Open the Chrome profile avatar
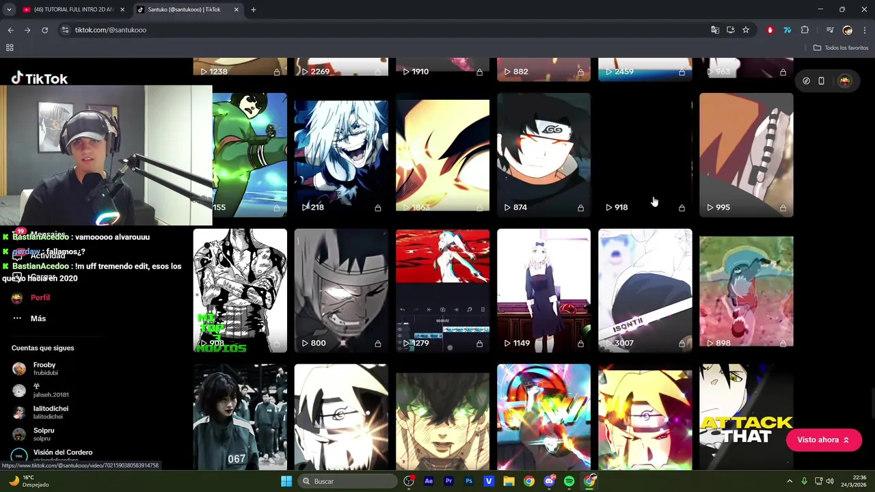Screen dimensions: 875x492 tap(848, 30)
